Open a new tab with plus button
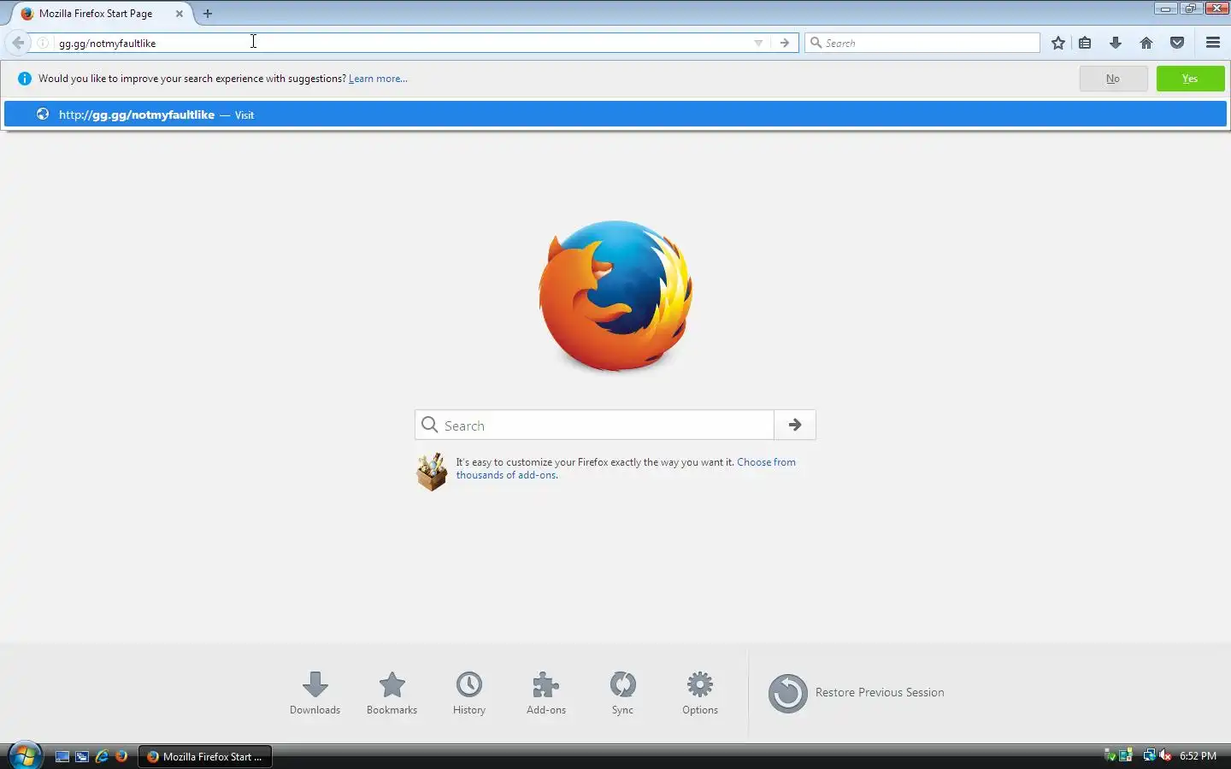Screen dimensions: 1231x769 [x=208, y=14]
